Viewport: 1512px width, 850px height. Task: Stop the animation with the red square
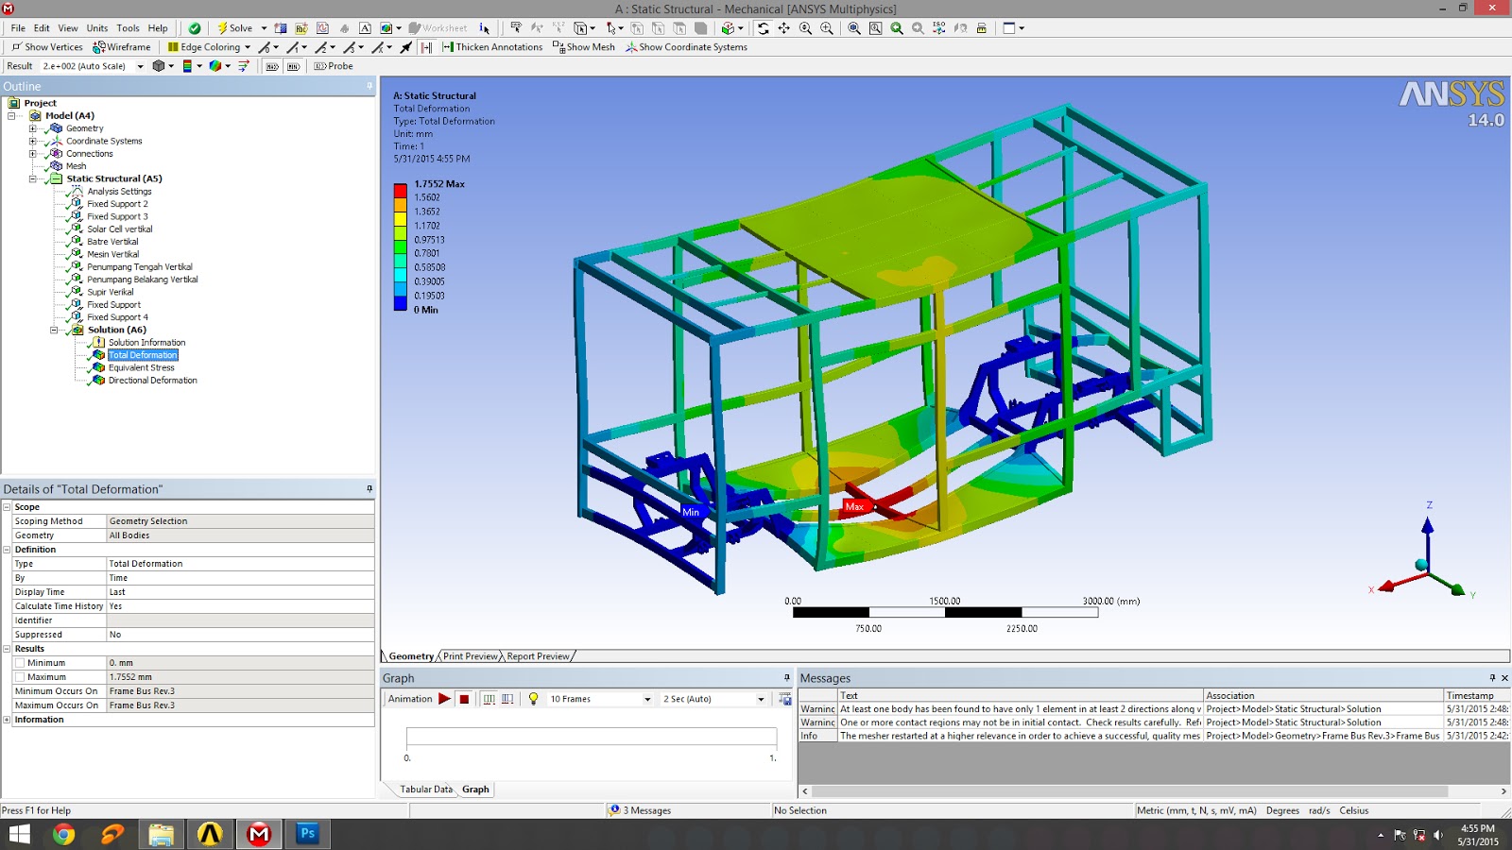[464, 699]
